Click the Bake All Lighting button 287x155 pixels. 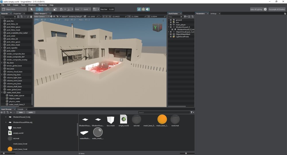click(x=256, y=9)
